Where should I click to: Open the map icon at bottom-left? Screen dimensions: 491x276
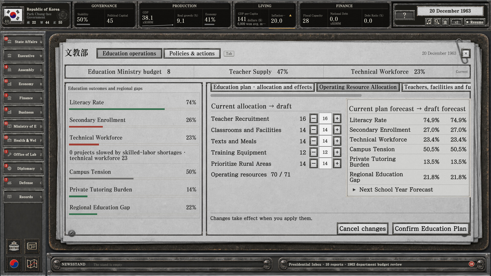click(x=32, y=264)
